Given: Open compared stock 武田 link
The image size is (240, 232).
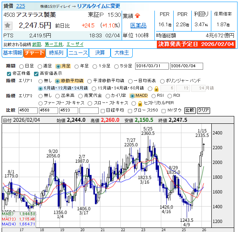Looking at the screenshot, I should tap(36, 44).
